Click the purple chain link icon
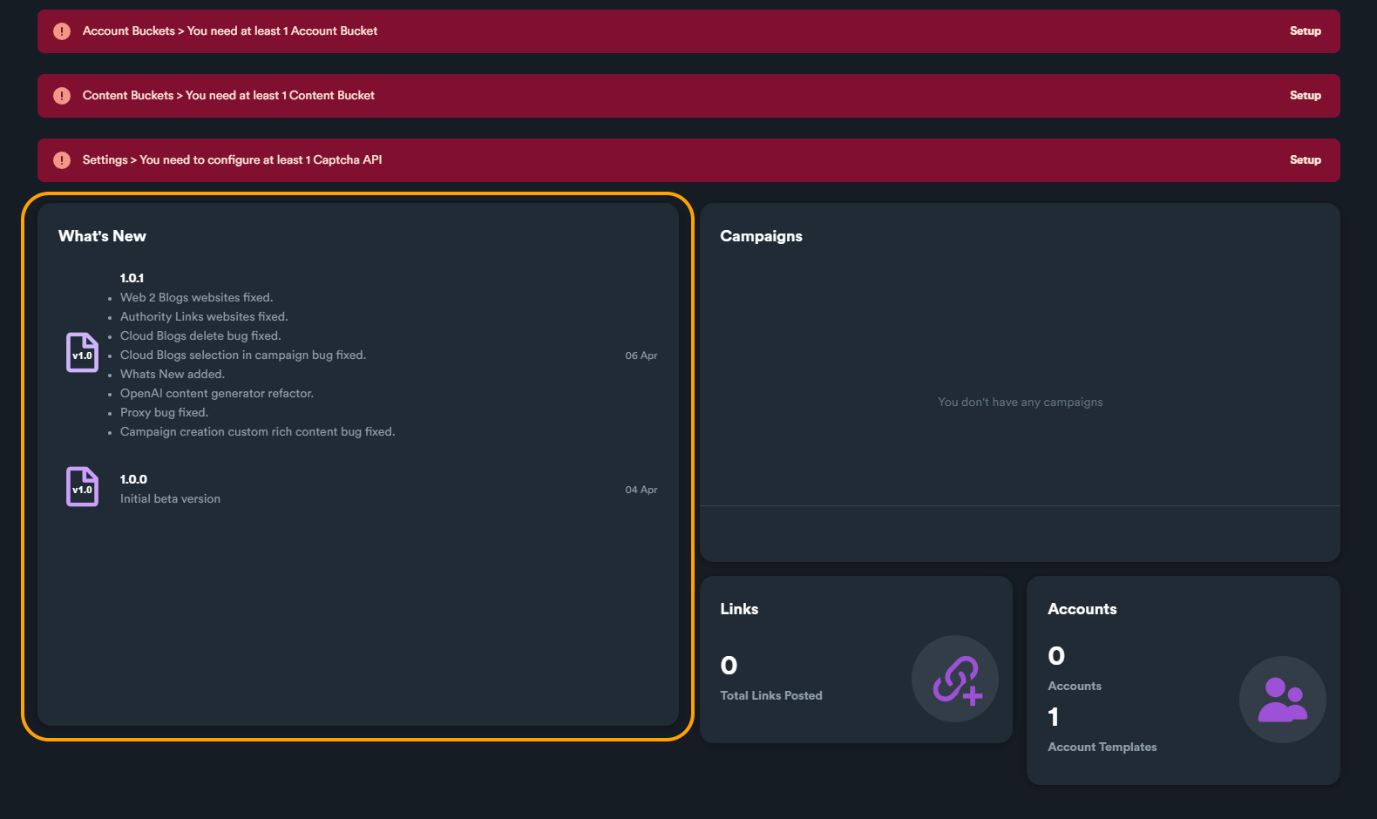 [955, 679]
